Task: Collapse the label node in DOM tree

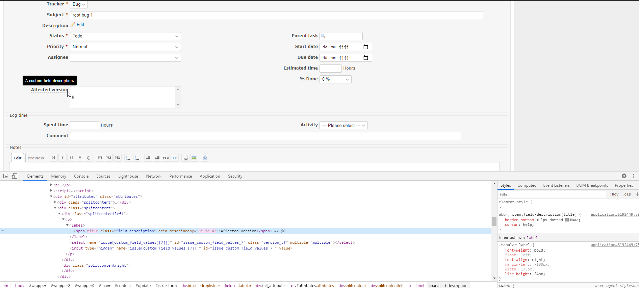Action: click(x=68, y=225)
